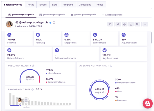Show Follower Quality help tooltip

tap(33, 66)
